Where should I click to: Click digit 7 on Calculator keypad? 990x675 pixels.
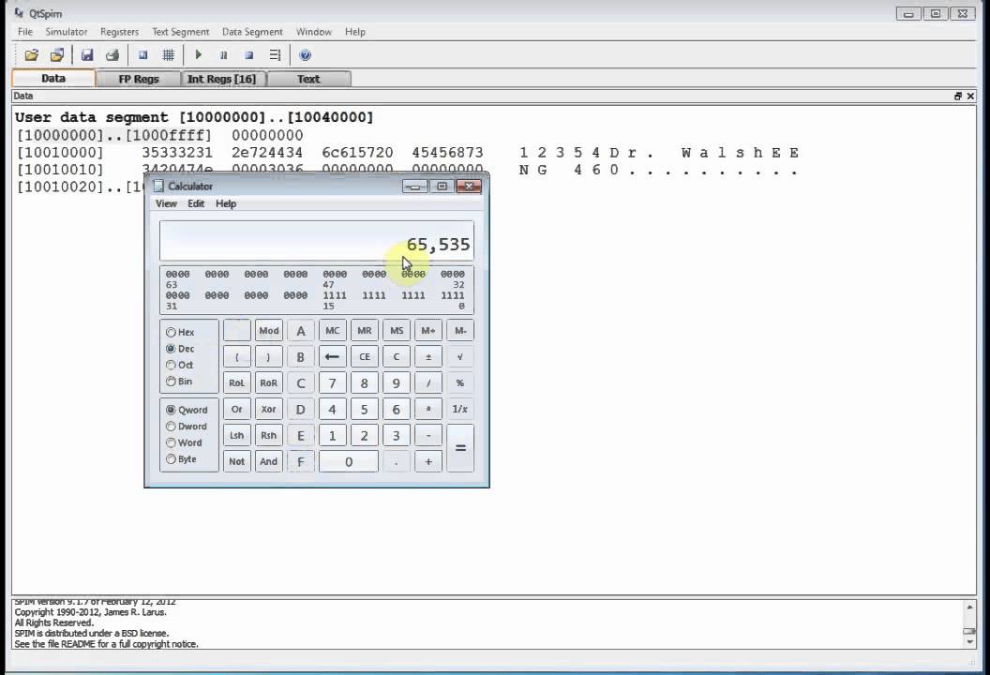[x=332, y=382]
